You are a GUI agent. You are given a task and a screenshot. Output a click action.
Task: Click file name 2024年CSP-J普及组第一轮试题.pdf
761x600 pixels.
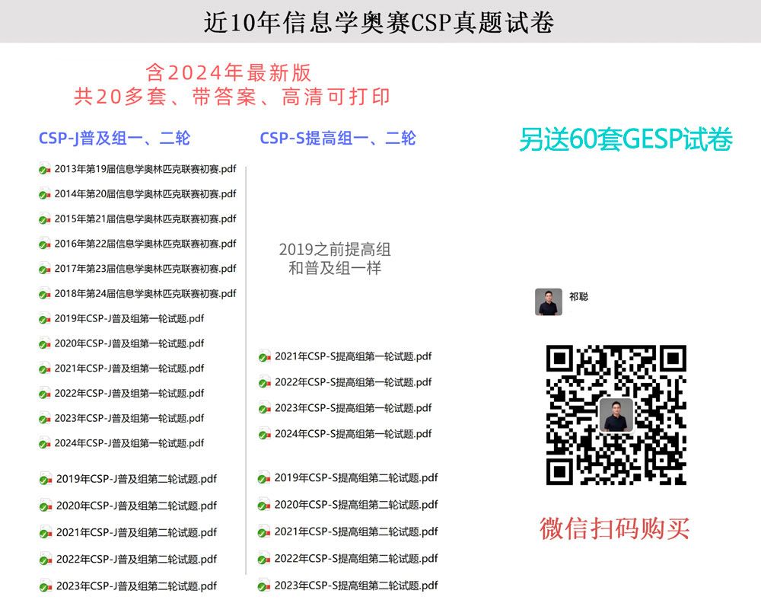[129, 443]
